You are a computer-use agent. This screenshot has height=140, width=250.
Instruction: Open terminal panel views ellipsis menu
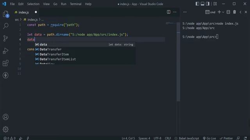click(185, 12)
